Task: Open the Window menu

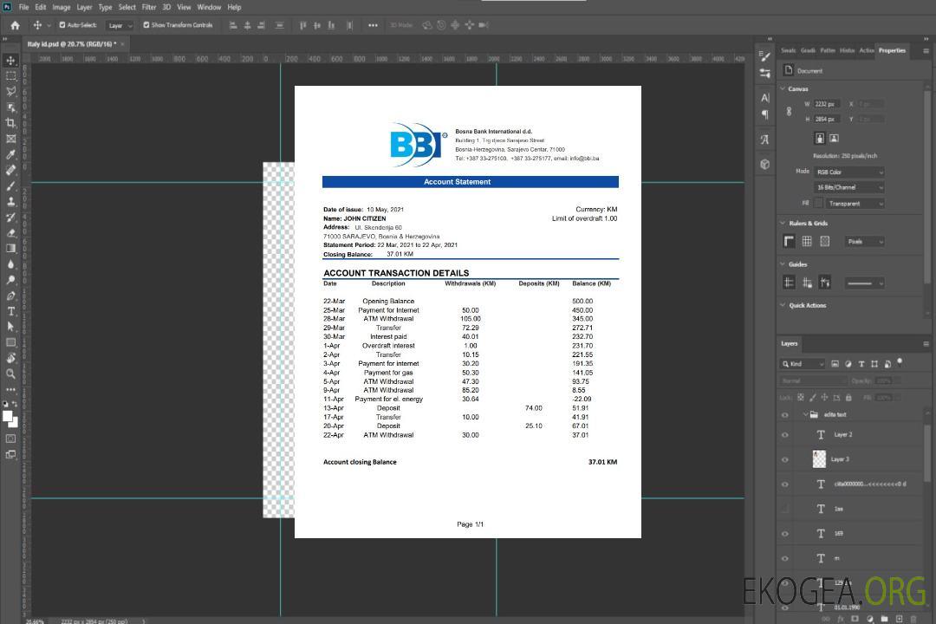Action: click(209, 7)
